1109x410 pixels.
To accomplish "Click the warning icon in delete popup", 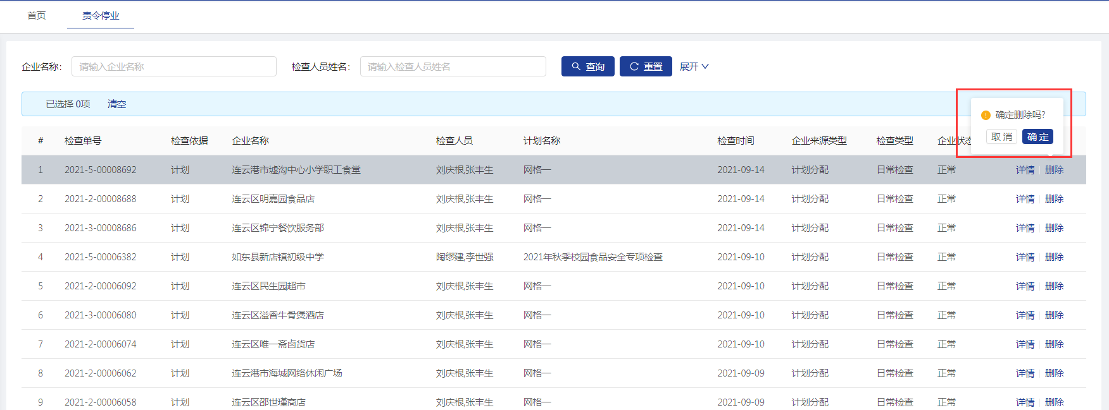I will 986,115.
